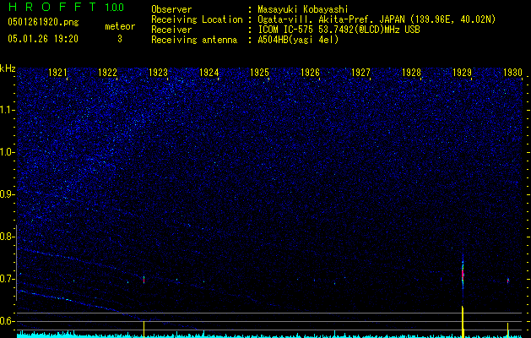Screen dimensions: 531x338
Task: Click the date stamp 05.01.26 19:20
Action: pos(43,39)
